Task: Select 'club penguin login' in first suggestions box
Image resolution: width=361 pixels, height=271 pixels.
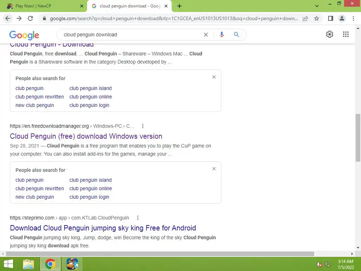Action: [x=89, y=105]
